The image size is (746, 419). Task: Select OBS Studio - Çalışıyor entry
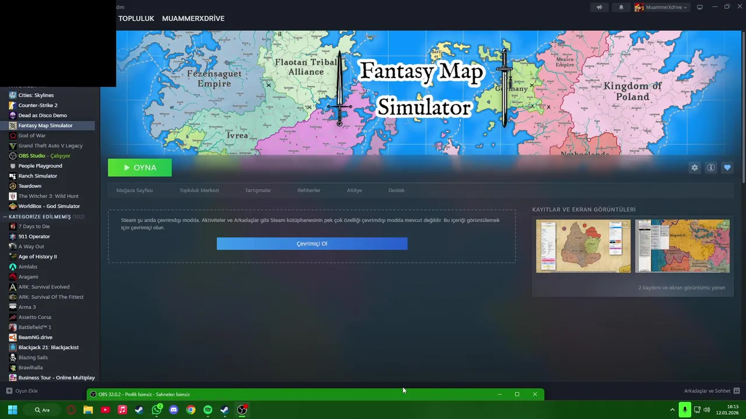44,156
